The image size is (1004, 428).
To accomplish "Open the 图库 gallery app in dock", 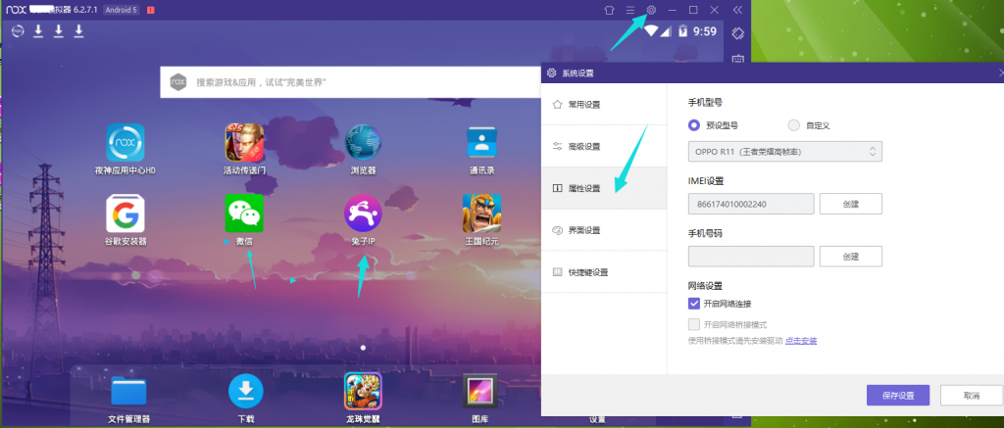I will coord(480,391).
